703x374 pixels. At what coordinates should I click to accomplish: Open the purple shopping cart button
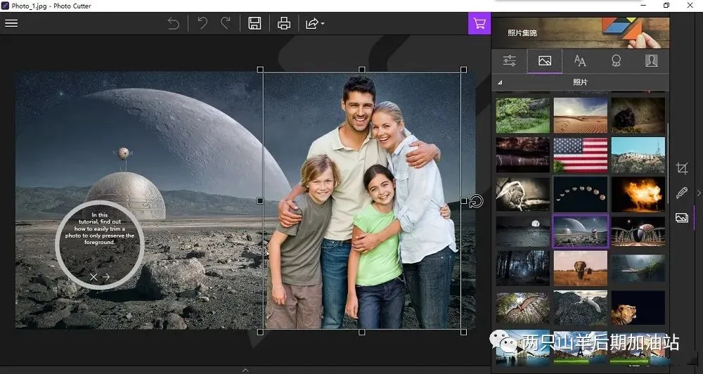[479, 23]
